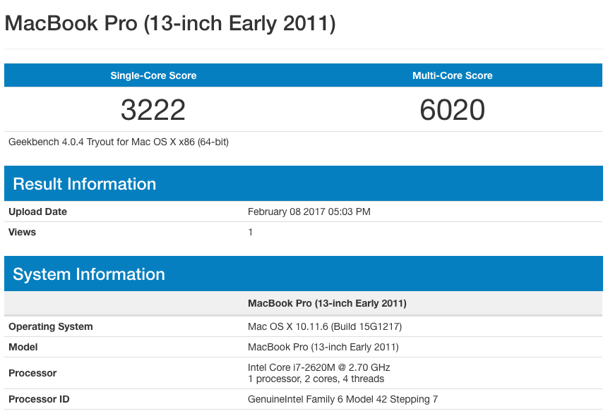
Task: Click the Geekbench 4.0.4 Tryout version text
Action: click(x=119, y=142)
